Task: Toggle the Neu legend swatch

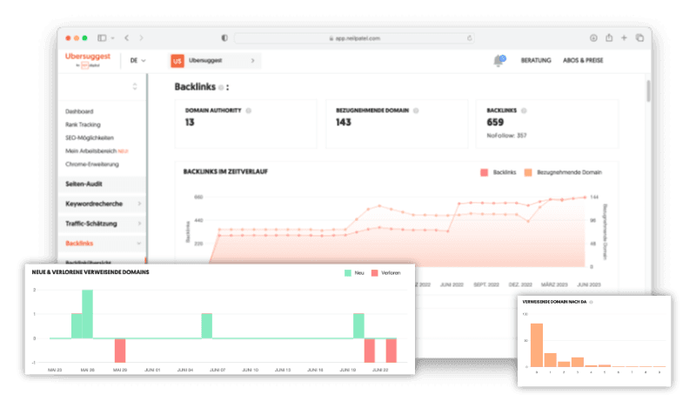Action: (347, 273)
